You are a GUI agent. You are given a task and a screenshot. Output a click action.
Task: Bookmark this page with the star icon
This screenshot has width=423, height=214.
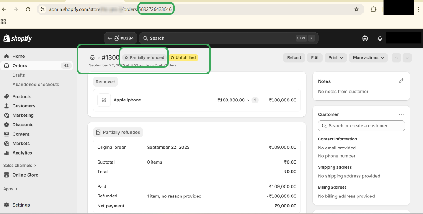357,9
